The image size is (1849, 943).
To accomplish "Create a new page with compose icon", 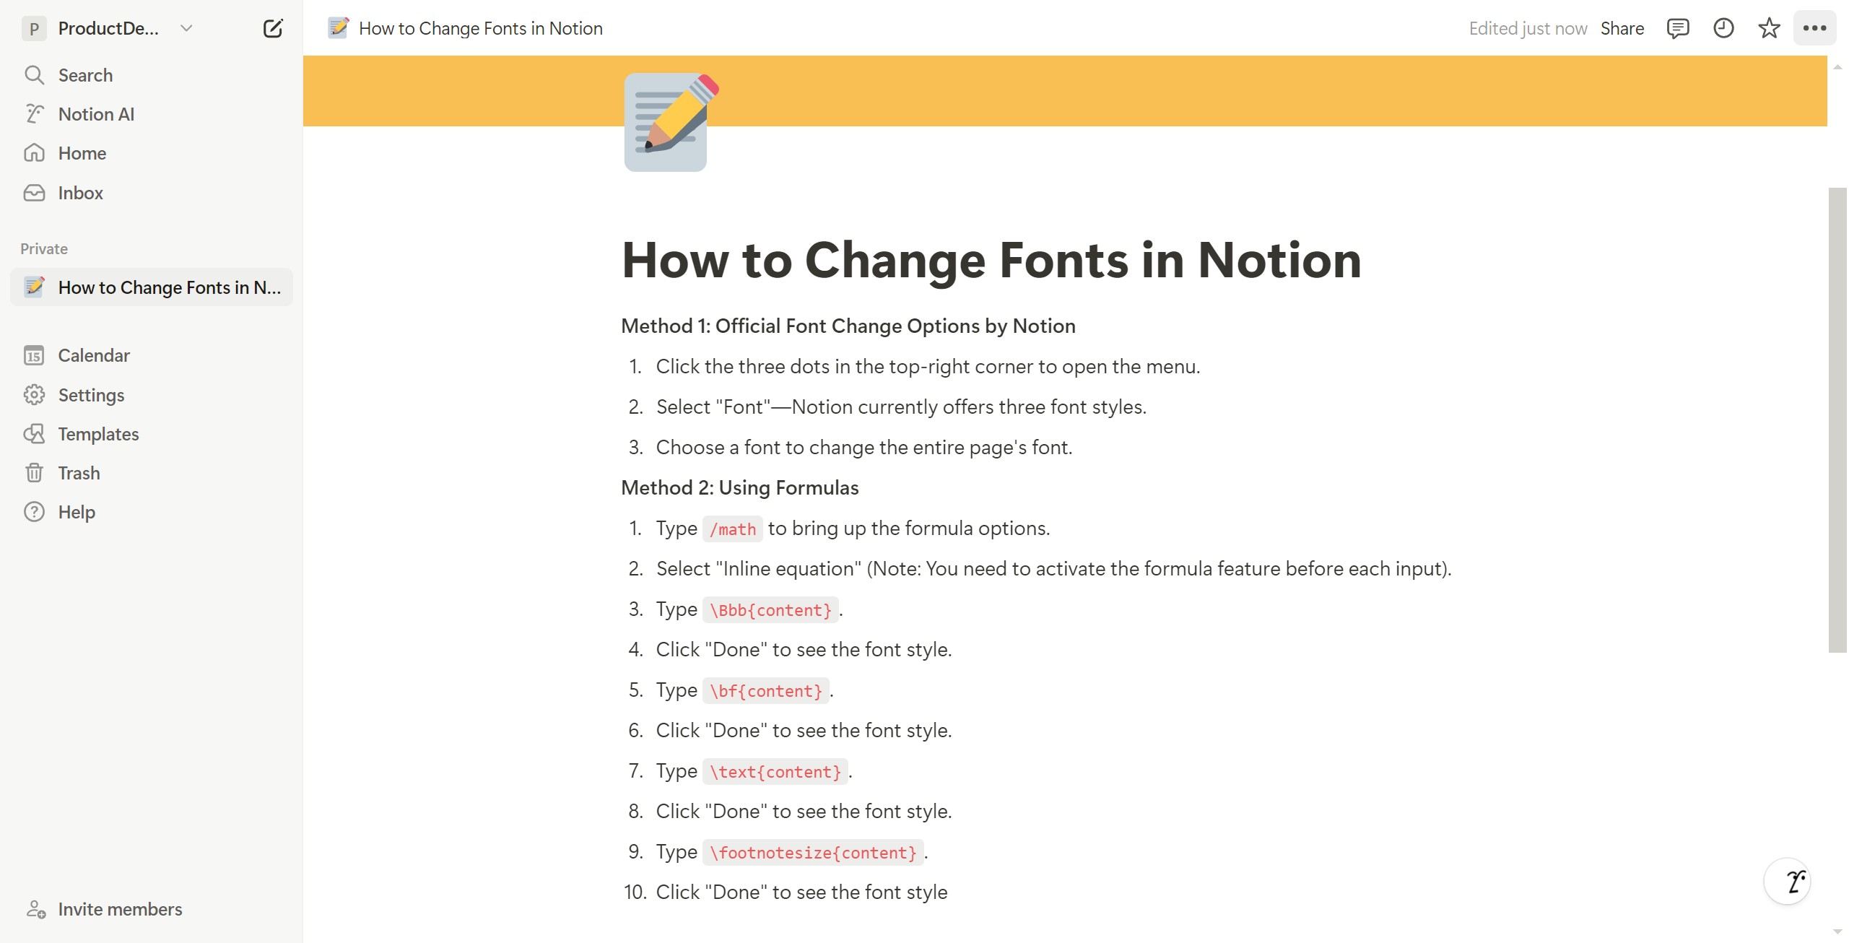I will coord(273,28).
